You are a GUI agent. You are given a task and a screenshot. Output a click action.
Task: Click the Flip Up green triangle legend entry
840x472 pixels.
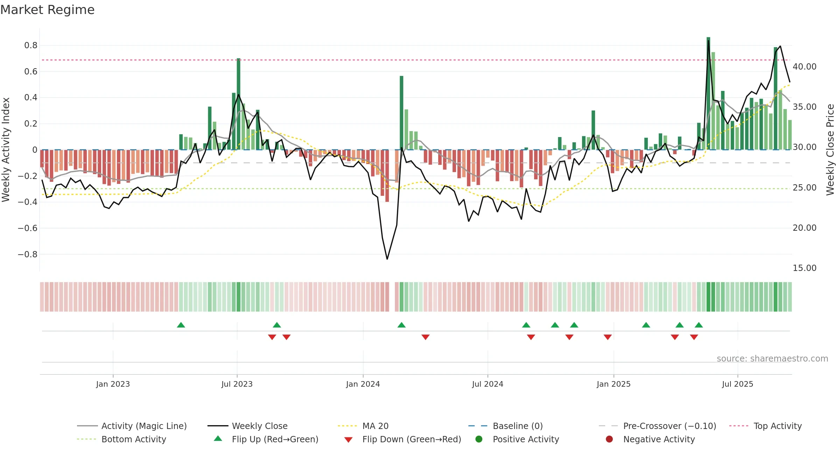click(x=266, y=439)
